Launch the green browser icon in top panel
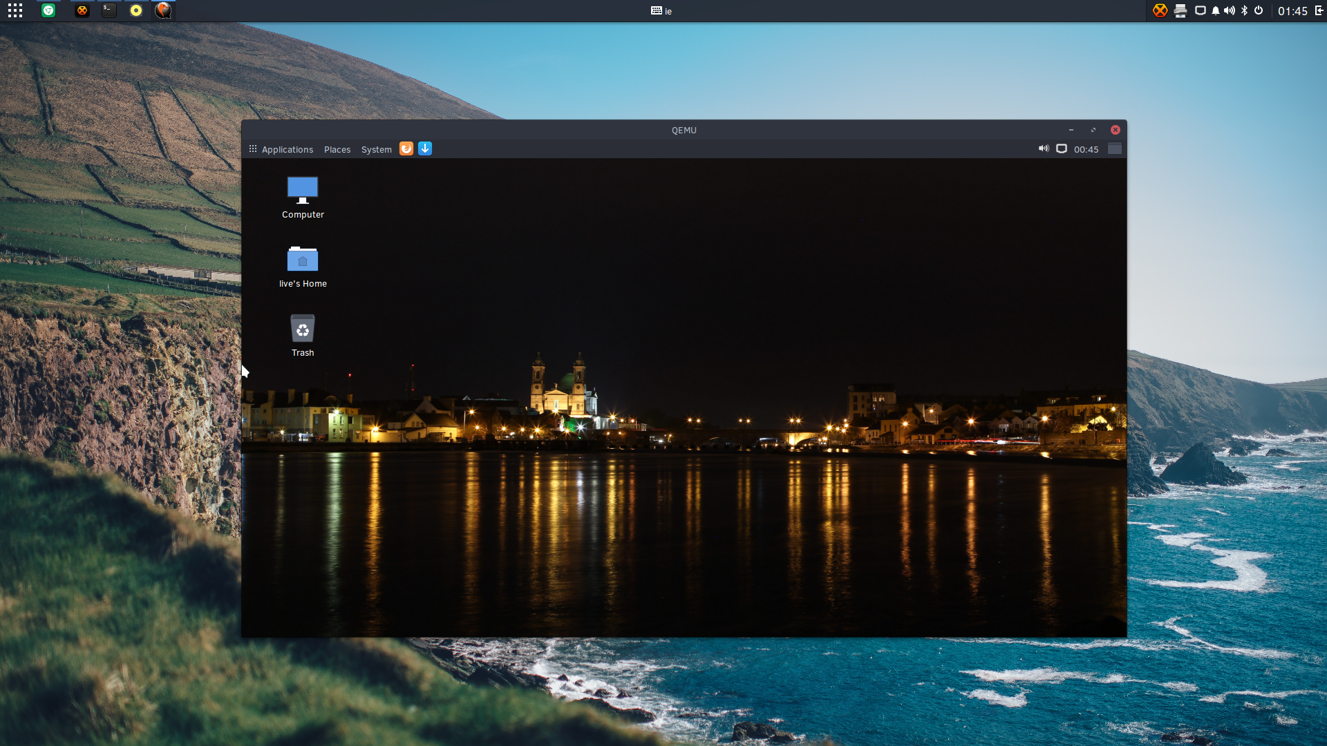Image resolution: width=1327 pixels, height=746 pixels. pyautogui.click(x=48, y=10)
